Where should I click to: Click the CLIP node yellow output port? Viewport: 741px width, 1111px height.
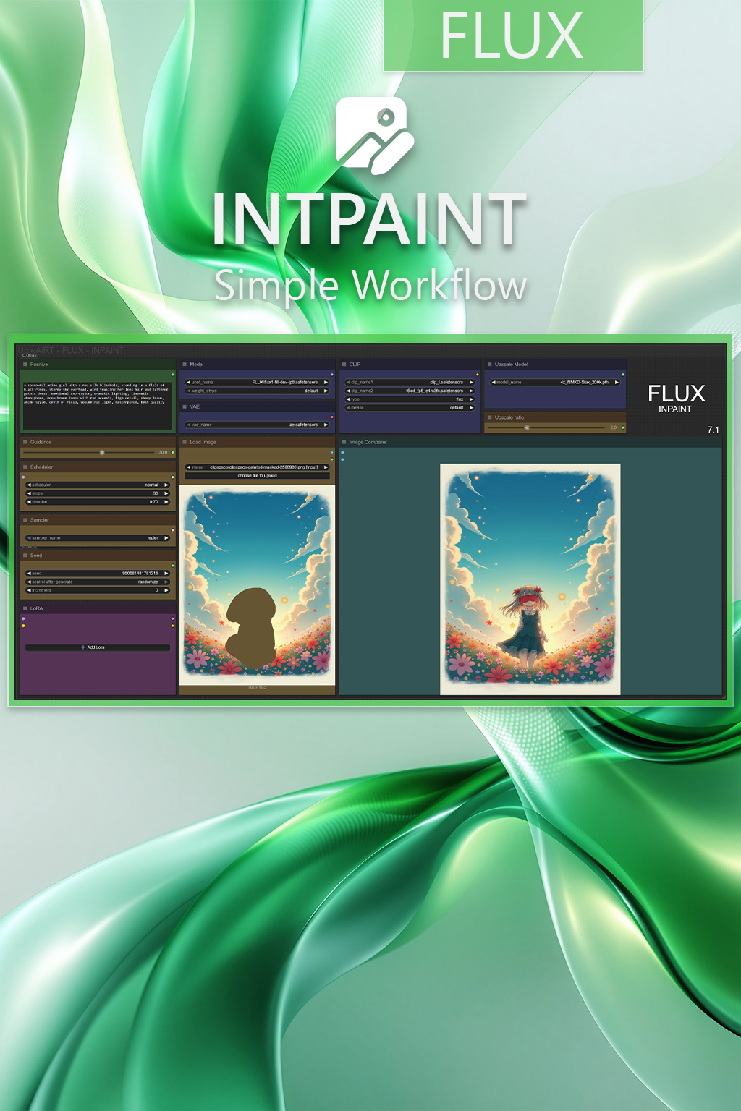pos(478,375)
